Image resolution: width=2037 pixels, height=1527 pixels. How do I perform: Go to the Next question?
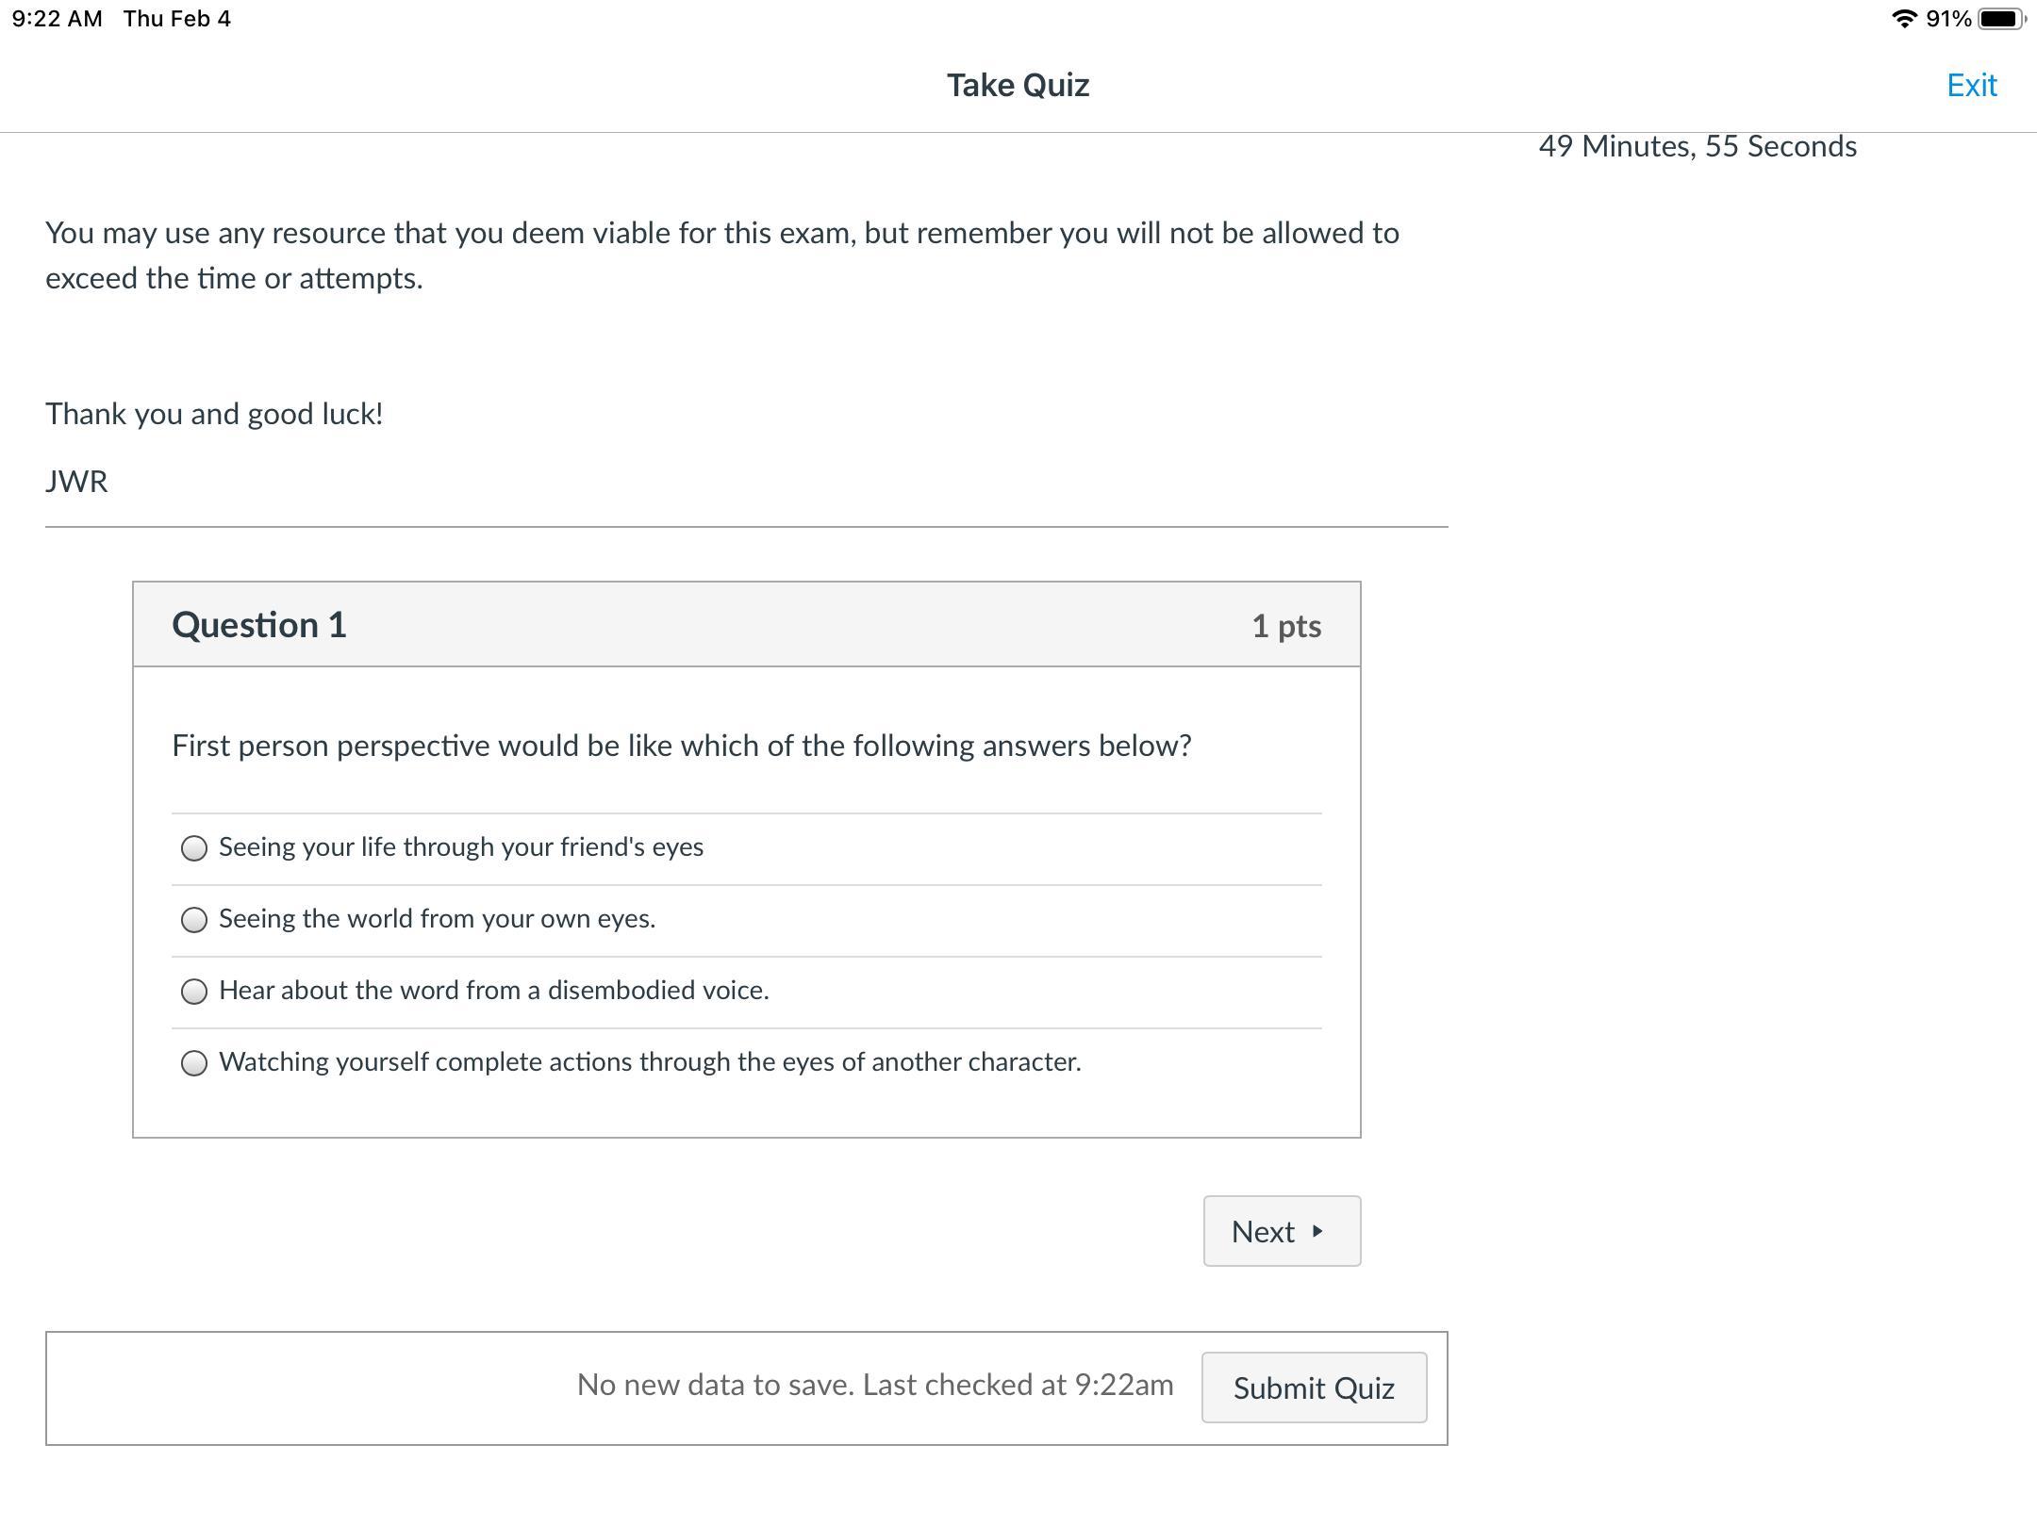tap(1281, 1231)
